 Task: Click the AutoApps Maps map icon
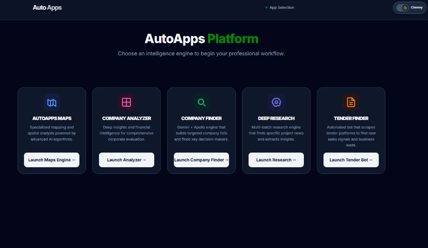click(51, 102)
